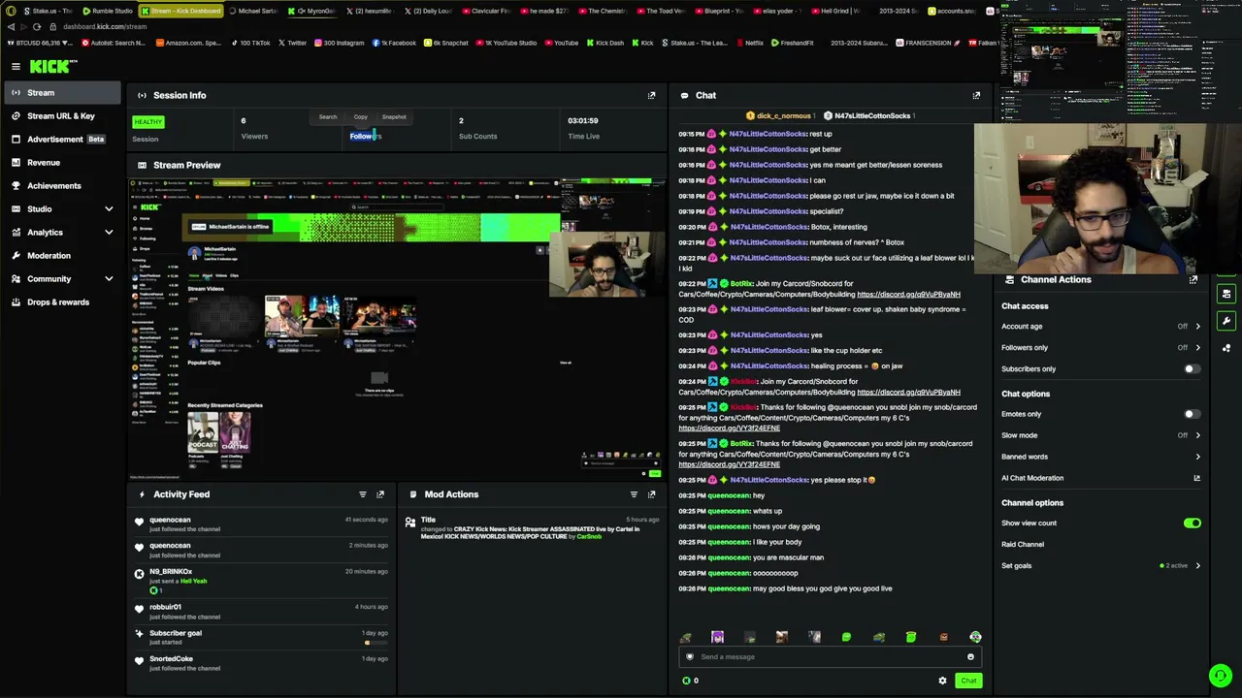Viewport: 1242px width, 698px height.
Task: Send message with green Chat button
Action: (x=968, y=681)
